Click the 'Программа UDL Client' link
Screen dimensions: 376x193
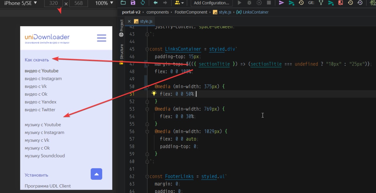(48, 186)
